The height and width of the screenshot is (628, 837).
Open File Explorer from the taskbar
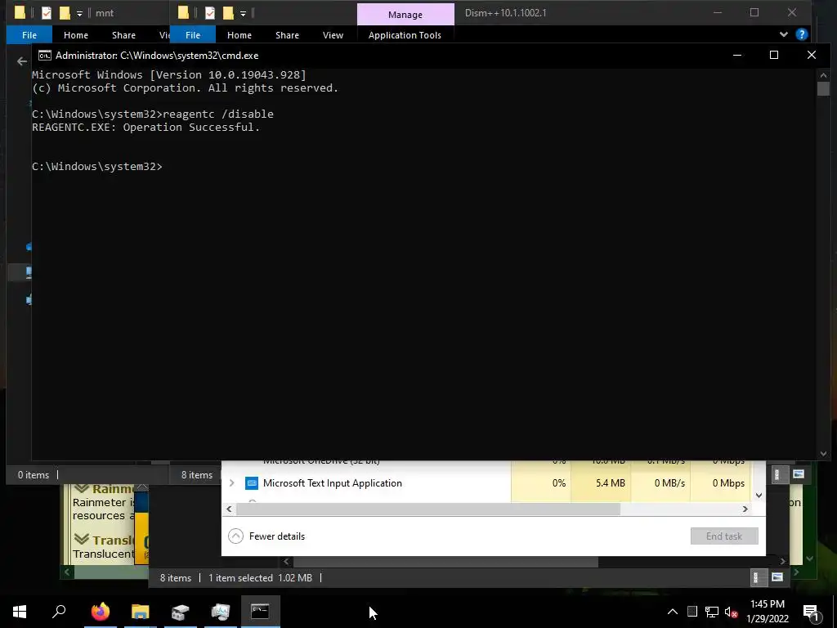click(141, 612)
